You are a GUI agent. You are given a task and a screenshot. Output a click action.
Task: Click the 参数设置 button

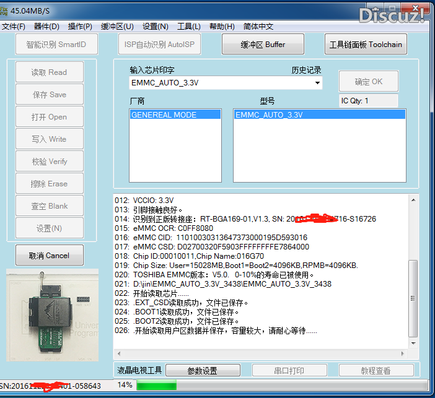(x=202, y=371)
